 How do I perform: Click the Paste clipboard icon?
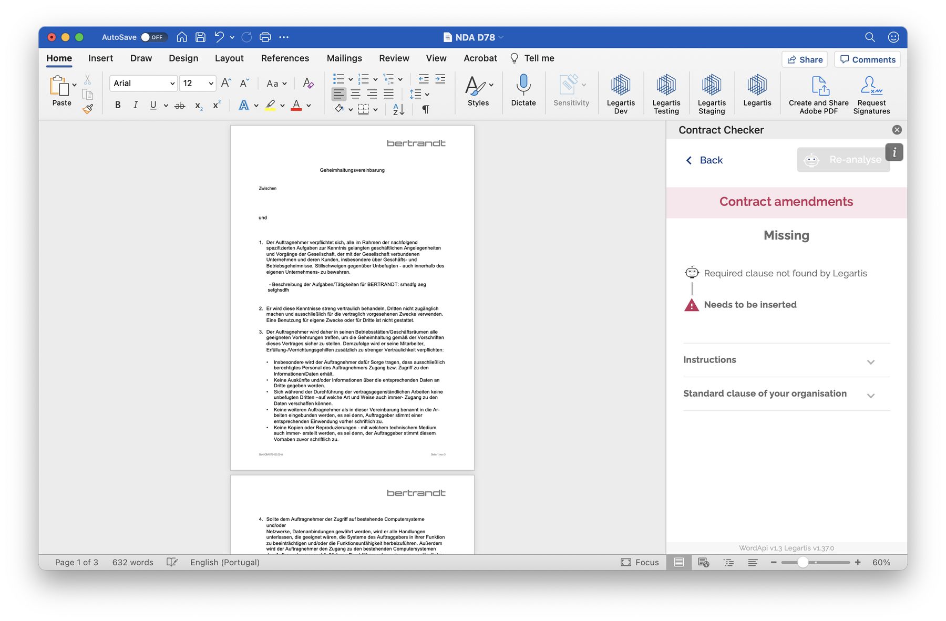point(59,86)
